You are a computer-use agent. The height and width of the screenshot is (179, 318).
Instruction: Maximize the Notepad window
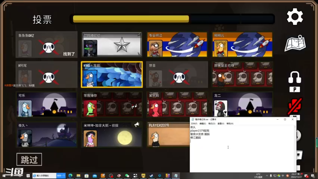(285, 119)
